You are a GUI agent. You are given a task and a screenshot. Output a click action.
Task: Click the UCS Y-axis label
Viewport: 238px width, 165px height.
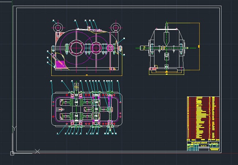point(14,128)
